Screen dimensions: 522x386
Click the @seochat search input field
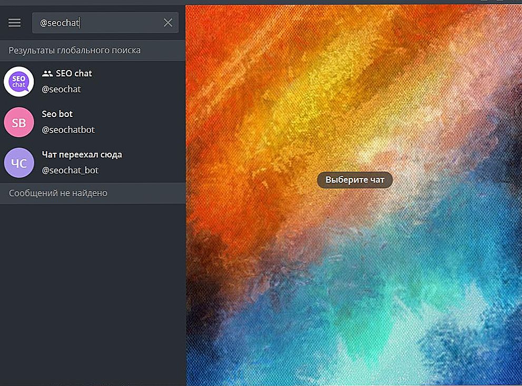(105, 23)
